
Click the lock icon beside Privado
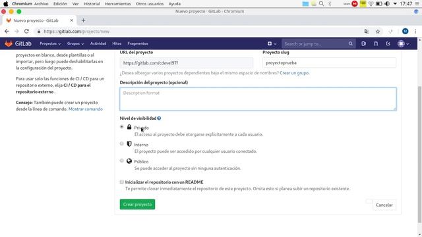[x=129, y=127]
